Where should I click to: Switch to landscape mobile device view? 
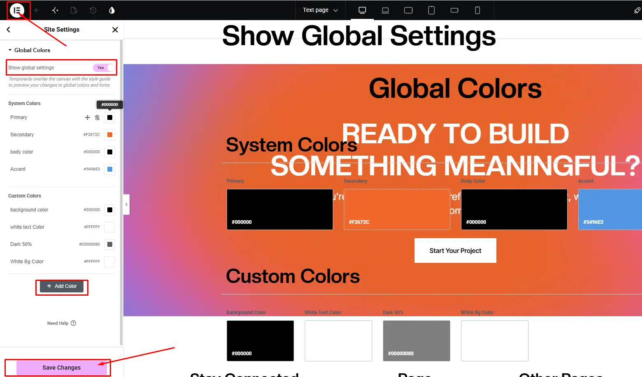click(454, 10)
